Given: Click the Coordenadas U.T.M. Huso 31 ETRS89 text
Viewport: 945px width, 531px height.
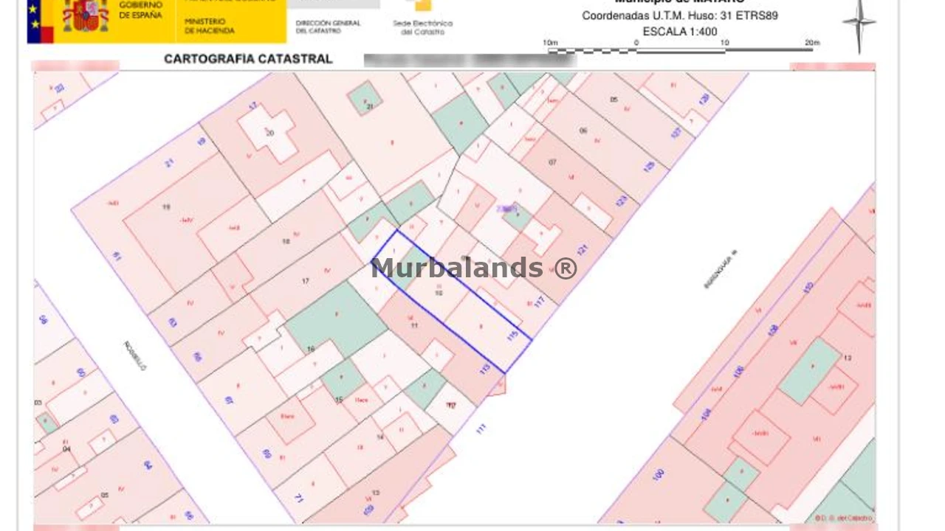Looking at the screenshot, I should [x=679, y=15].
